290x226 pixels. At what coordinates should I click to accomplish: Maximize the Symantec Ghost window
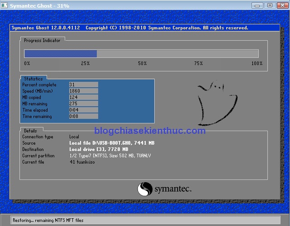(270, 5)
